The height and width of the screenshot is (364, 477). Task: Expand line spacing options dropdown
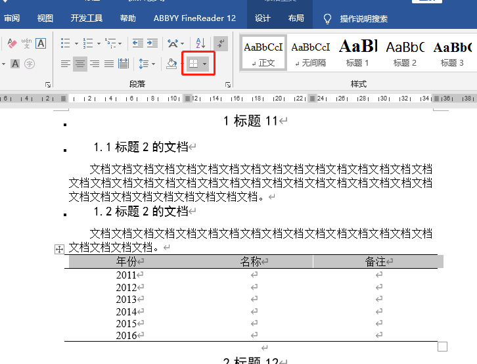154,64
